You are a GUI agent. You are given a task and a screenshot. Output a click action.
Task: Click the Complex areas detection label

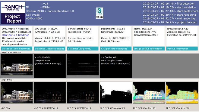(x=11, y=52)
